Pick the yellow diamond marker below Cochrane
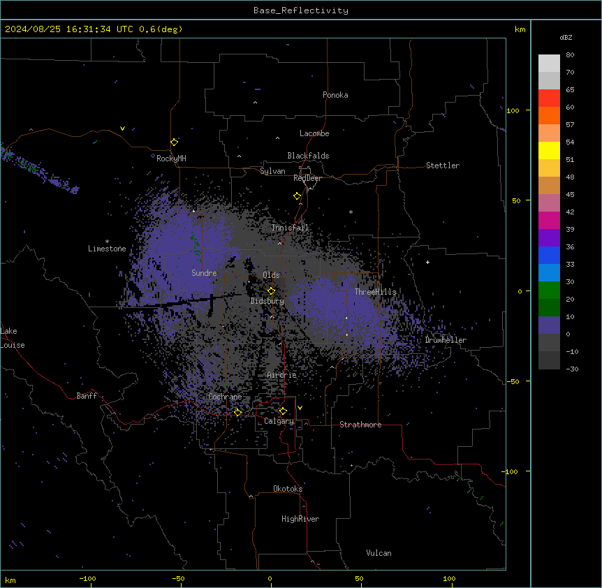The image size is (602, 588). (238, 413)
